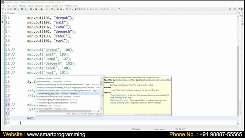Open ClassCastException link in Javadoc popup
Image resolution: width=245 pixels, height=138 pixels.
tap(118, 95)
